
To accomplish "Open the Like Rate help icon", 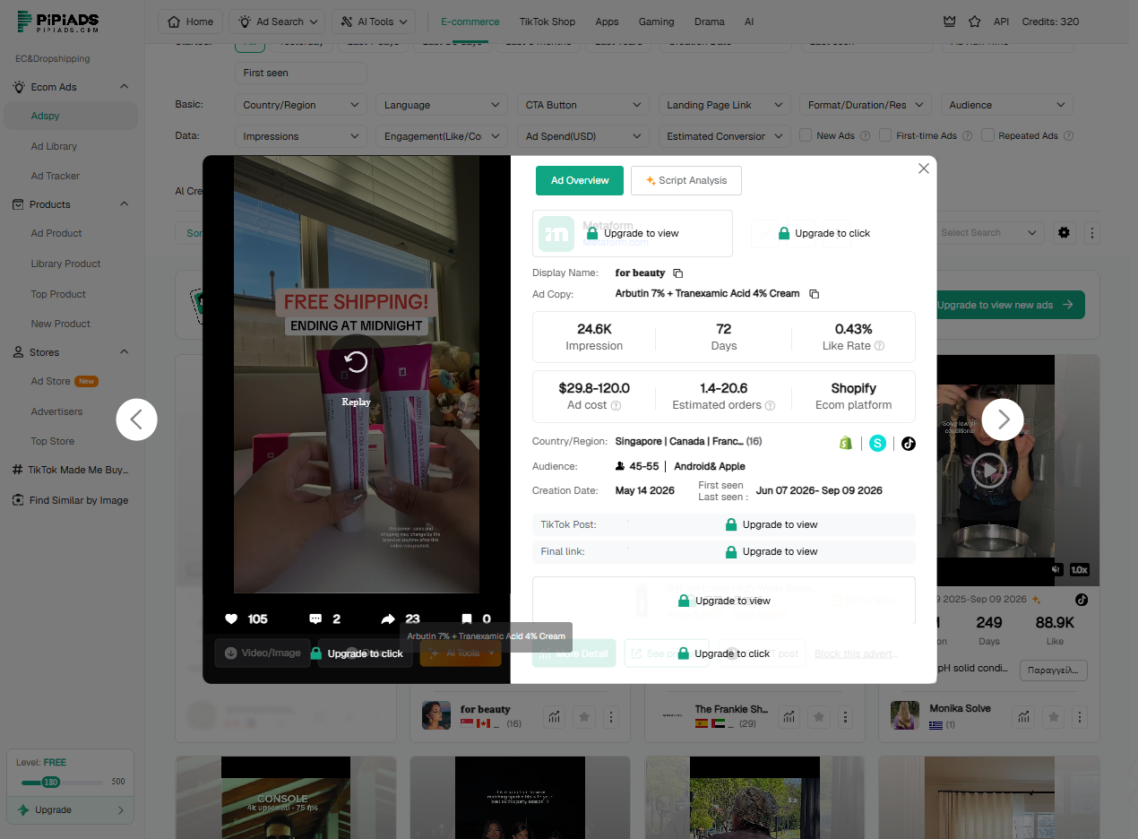I will coord(879,346).
